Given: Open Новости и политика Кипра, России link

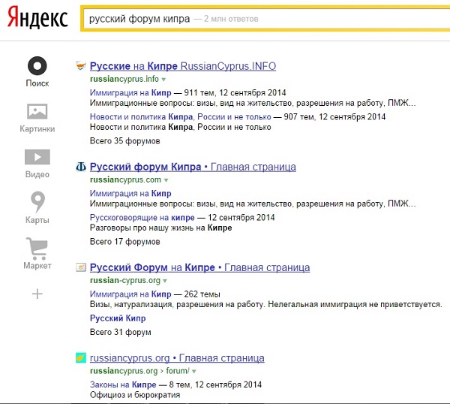Looking at the screenshot, I should (x=181, y=117).
